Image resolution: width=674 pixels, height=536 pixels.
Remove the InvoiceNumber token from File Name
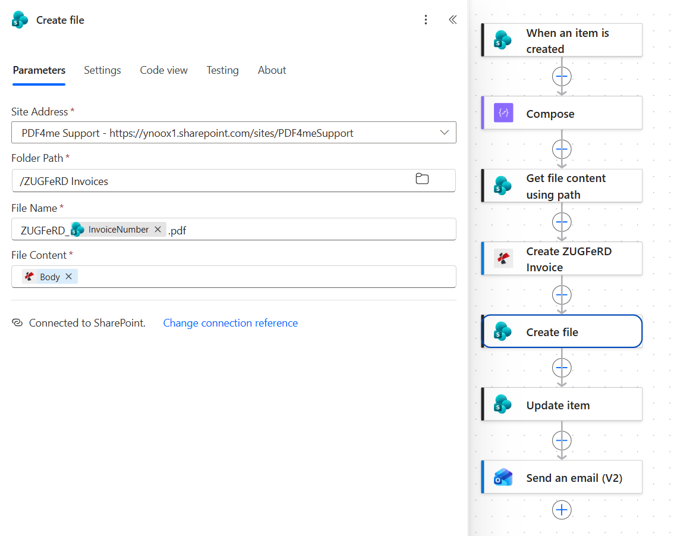158,229
